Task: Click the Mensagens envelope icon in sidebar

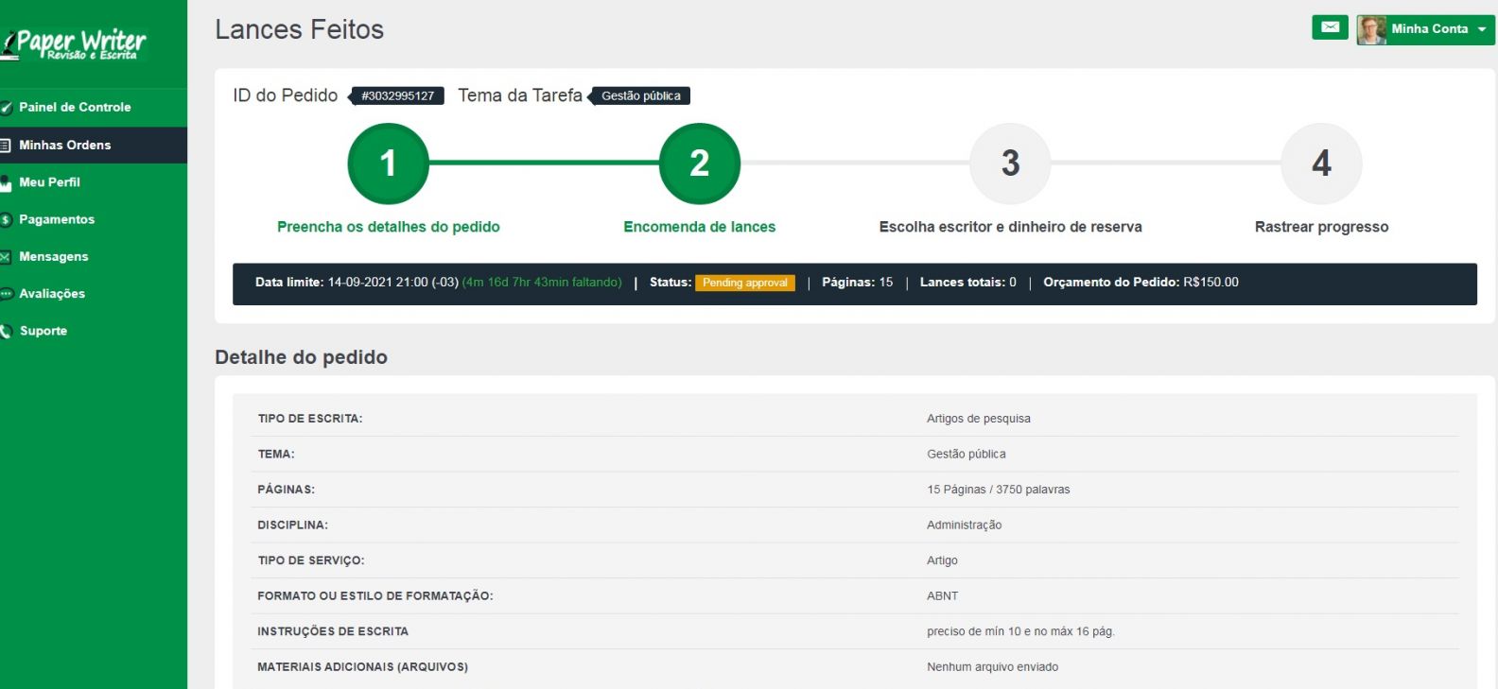Action: 6,257
